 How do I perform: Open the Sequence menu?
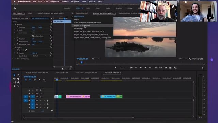54,1
